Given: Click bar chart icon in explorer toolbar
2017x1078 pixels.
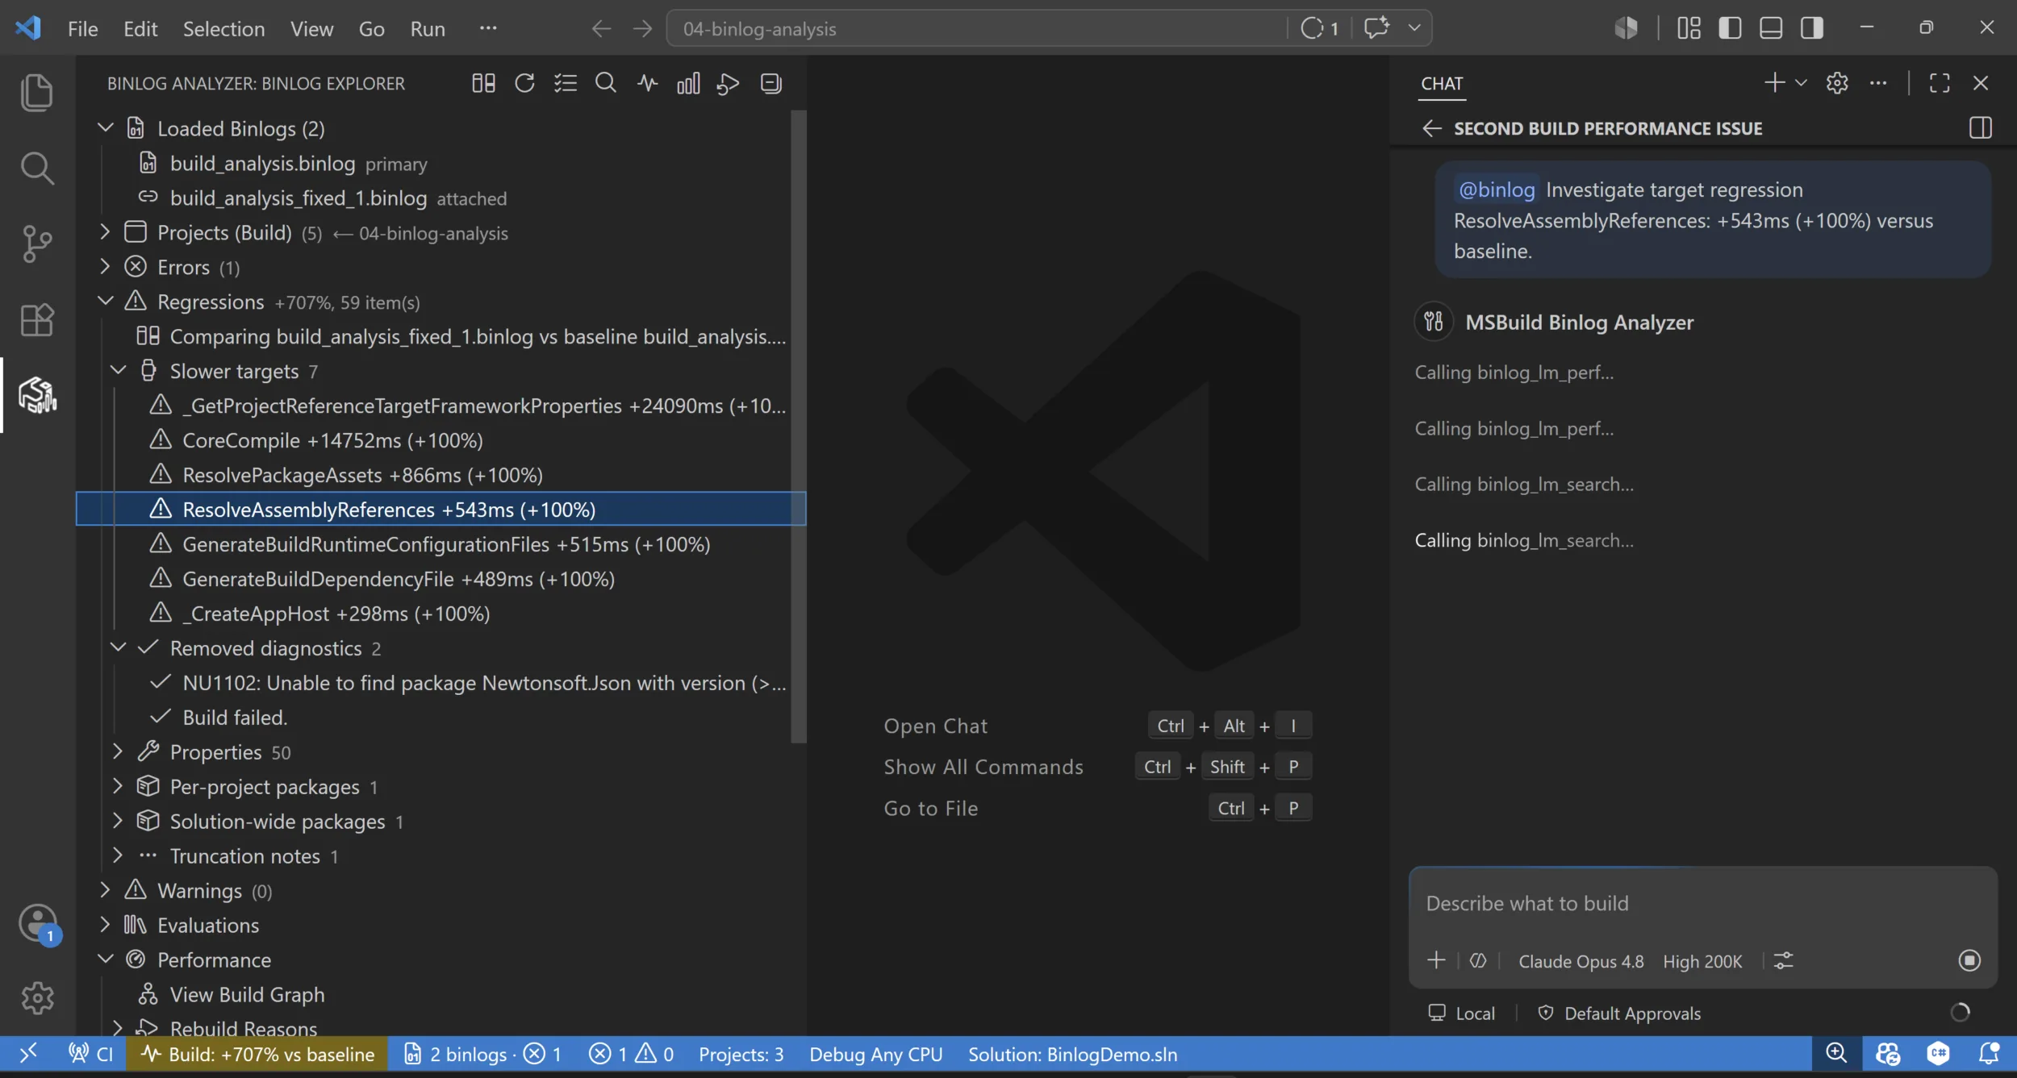Looking at the screenshot, I should [688, 83].
